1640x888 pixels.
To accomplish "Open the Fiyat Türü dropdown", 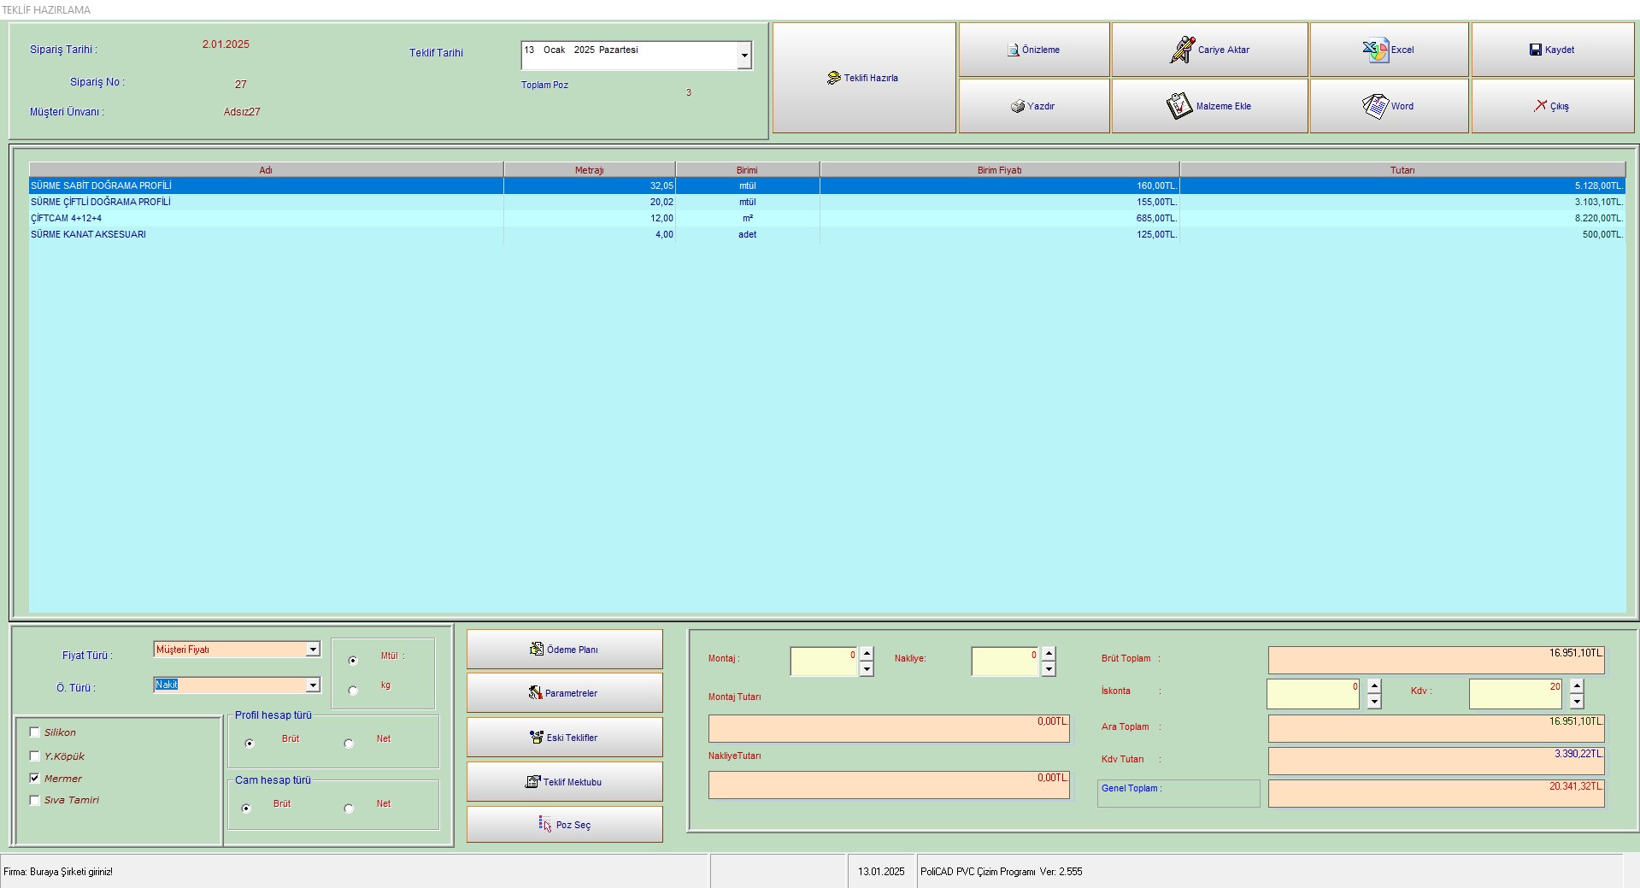I will tap(313, 650).
